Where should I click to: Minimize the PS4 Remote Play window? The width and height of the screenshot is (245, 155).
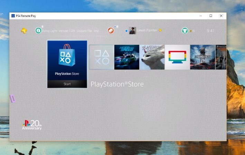(x=201, y=16)
